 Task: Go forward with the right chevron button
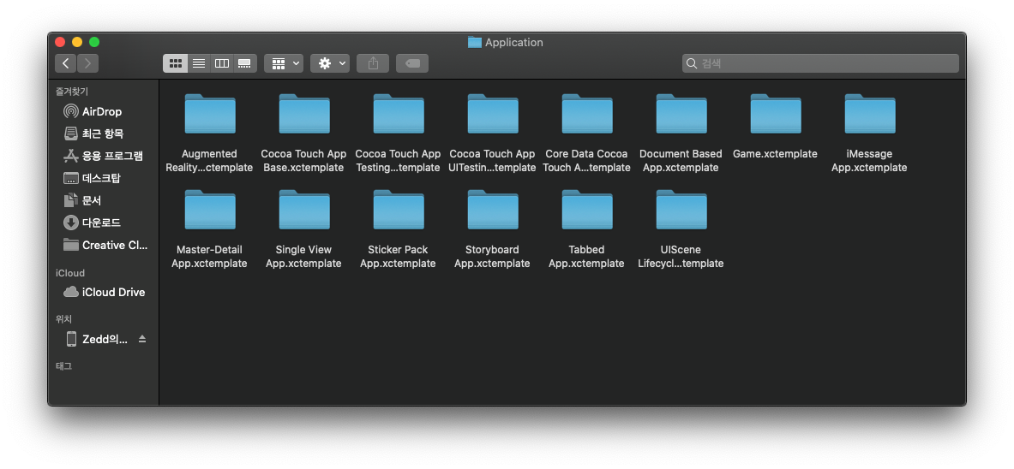pyautogui.click(x=87, y=63)
